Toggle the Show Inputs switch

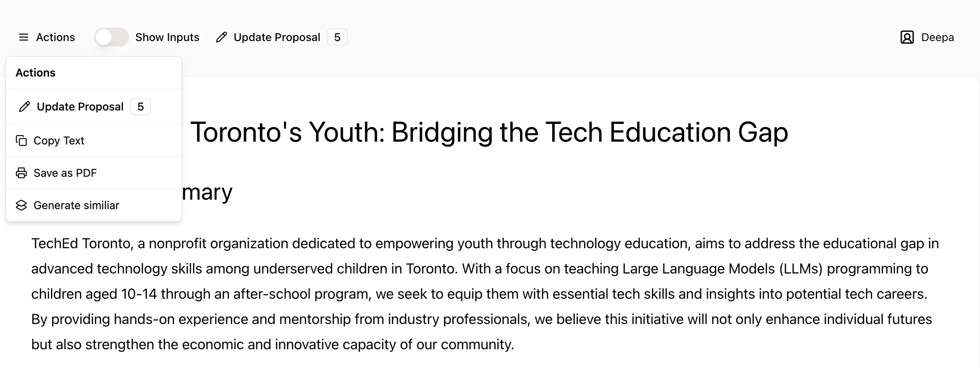112,37
